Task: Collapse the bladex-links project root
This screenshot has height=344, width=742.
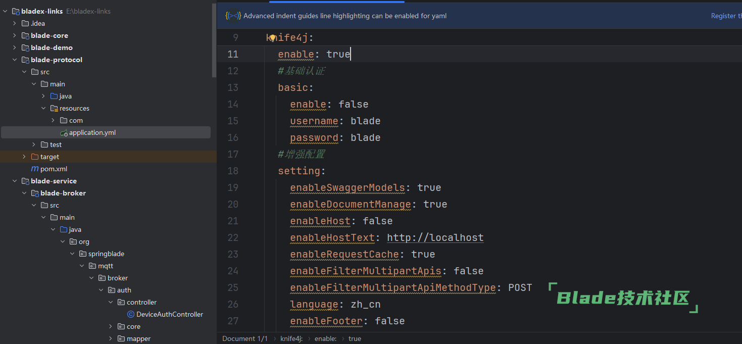Action: point(6,11)
